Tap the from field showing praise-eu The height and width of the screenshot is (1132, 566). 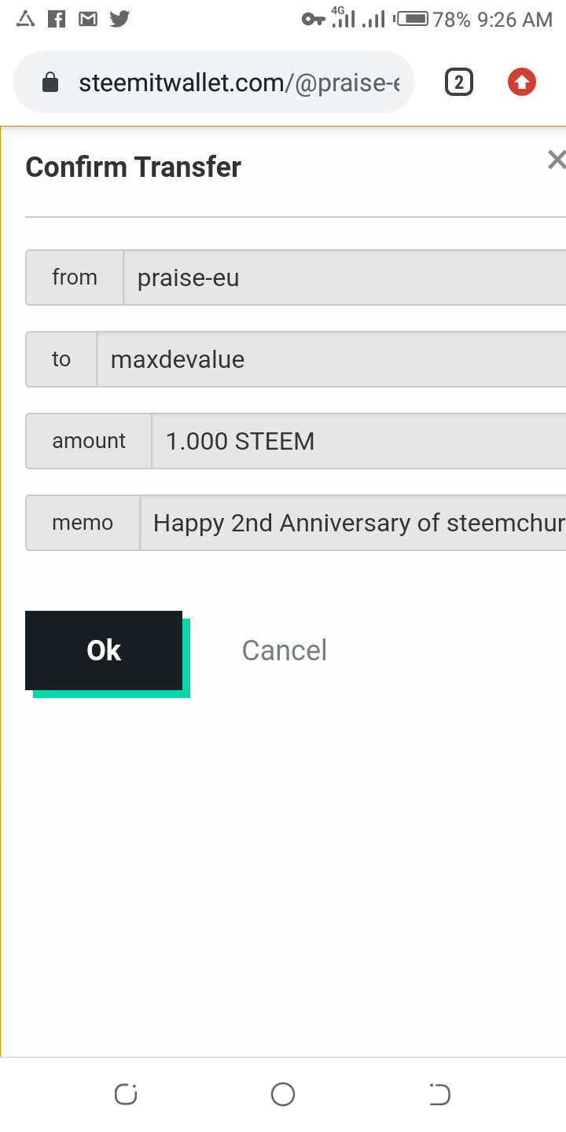[344, 277]
